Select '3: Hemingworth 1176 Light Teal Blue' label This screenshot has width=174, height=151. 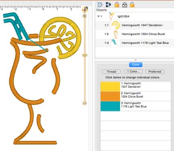pyautogui.click(x=134, y=105)
